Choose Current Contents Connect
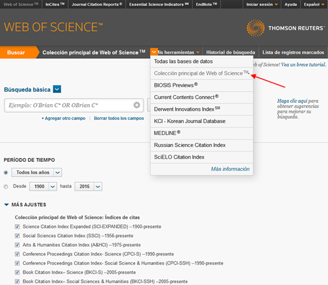Image resolution: width=328 pixels, height=285 pixels. point(201,97)
